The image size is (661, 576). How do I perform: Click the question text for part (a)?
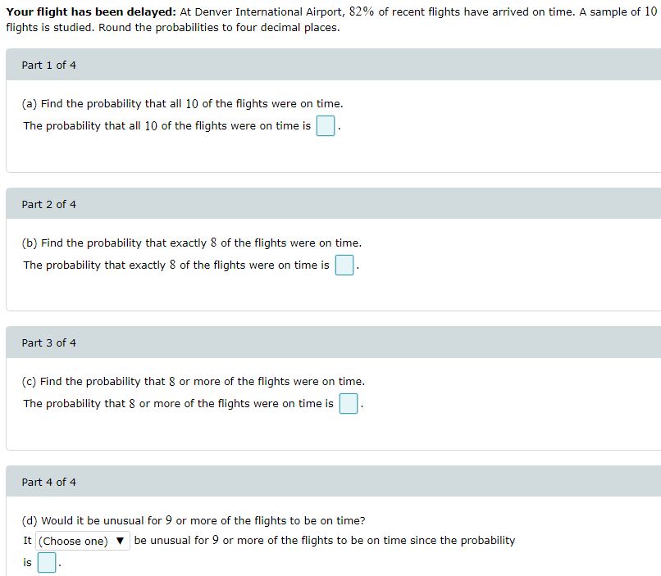(x=183, y=103)
